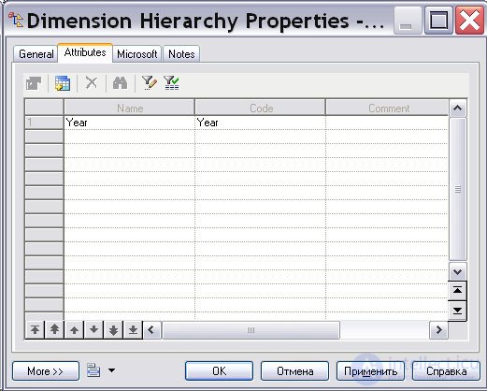The width and height of the screenshot is (487, 391).
Task: Maximize the Dimension Hierarchy Properties window
Action: point(438,21)
